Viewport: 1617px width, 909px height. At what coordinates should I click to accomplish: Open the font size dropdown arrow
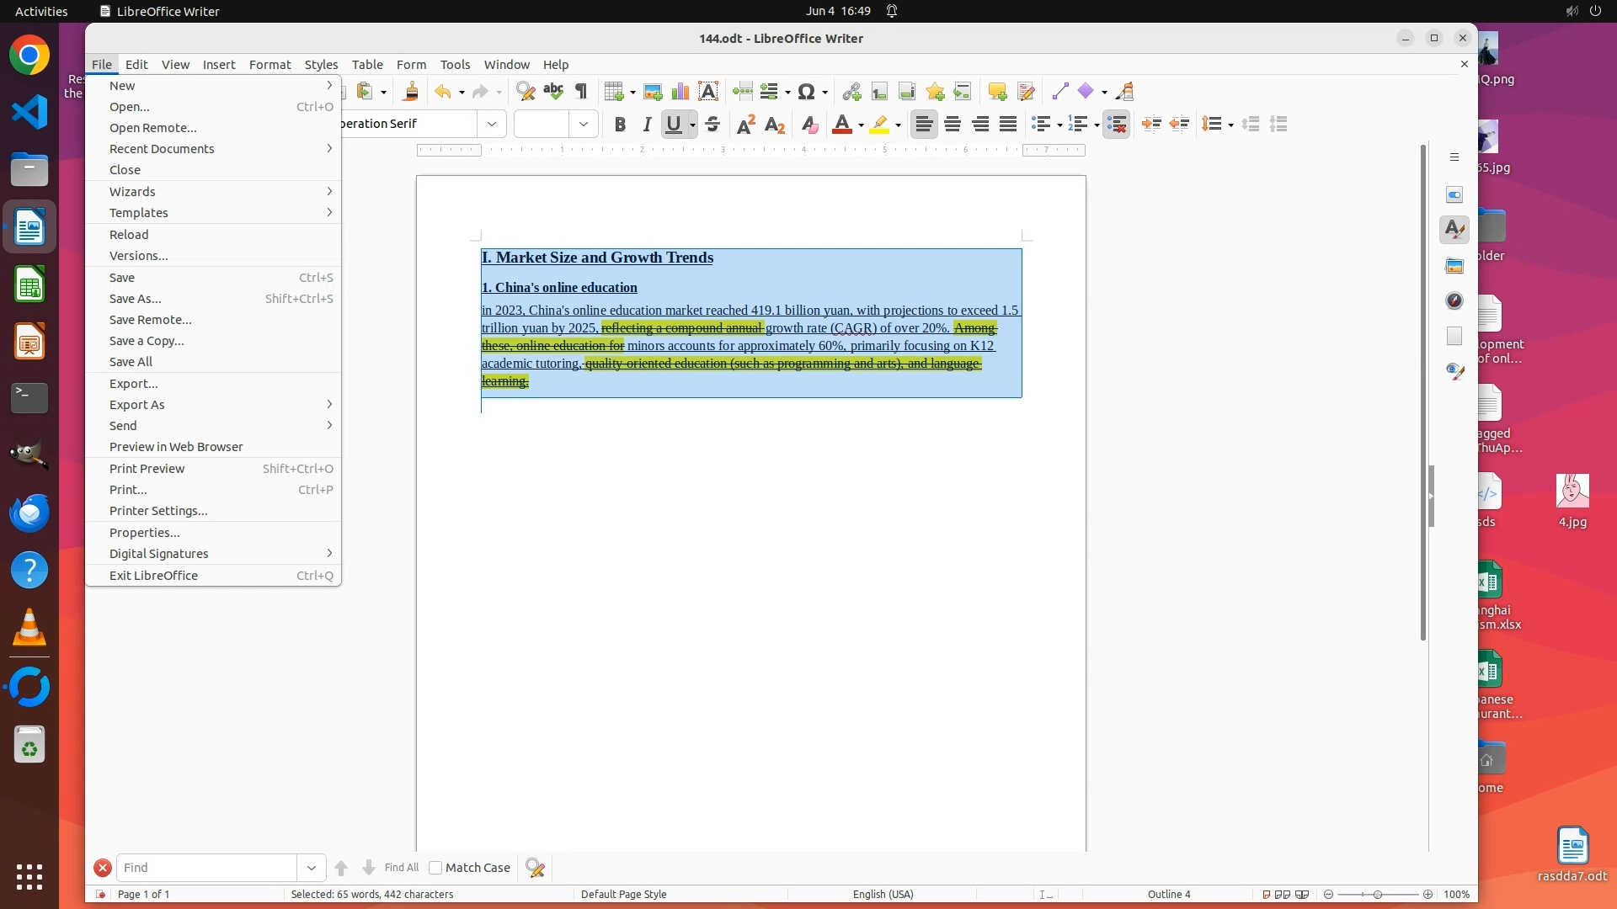pos(583,125)
